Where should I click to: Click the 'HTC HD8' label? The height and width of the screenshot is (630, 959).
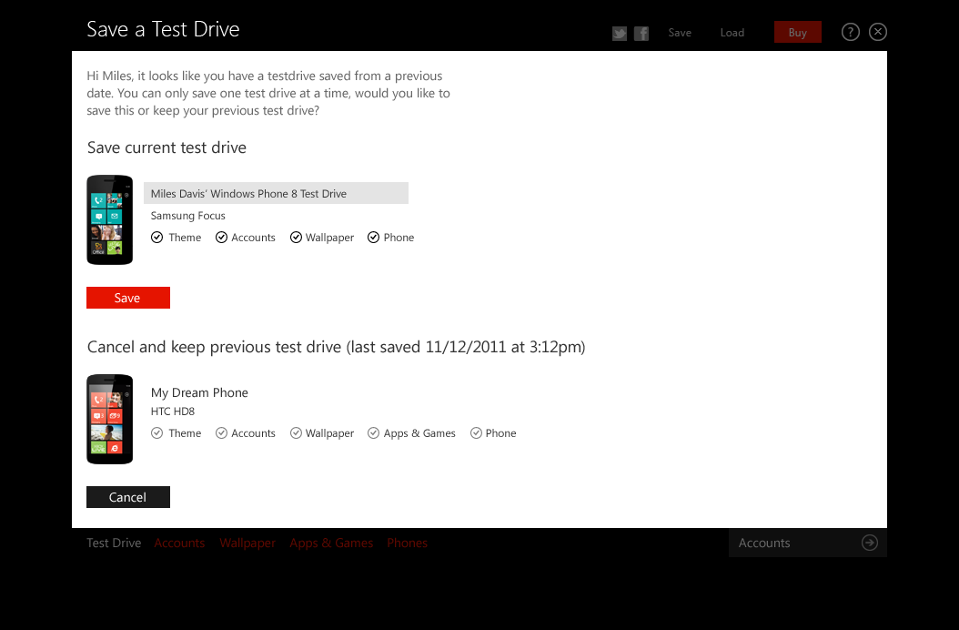[x=173, y=412]
